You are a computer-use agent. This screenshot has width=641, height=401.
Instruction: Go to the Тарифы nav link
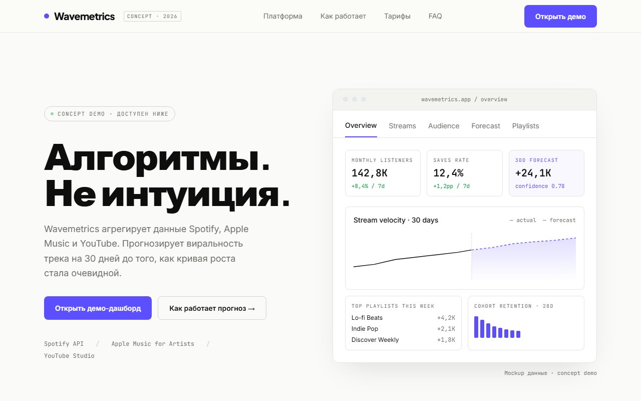(x=397, y=16)
